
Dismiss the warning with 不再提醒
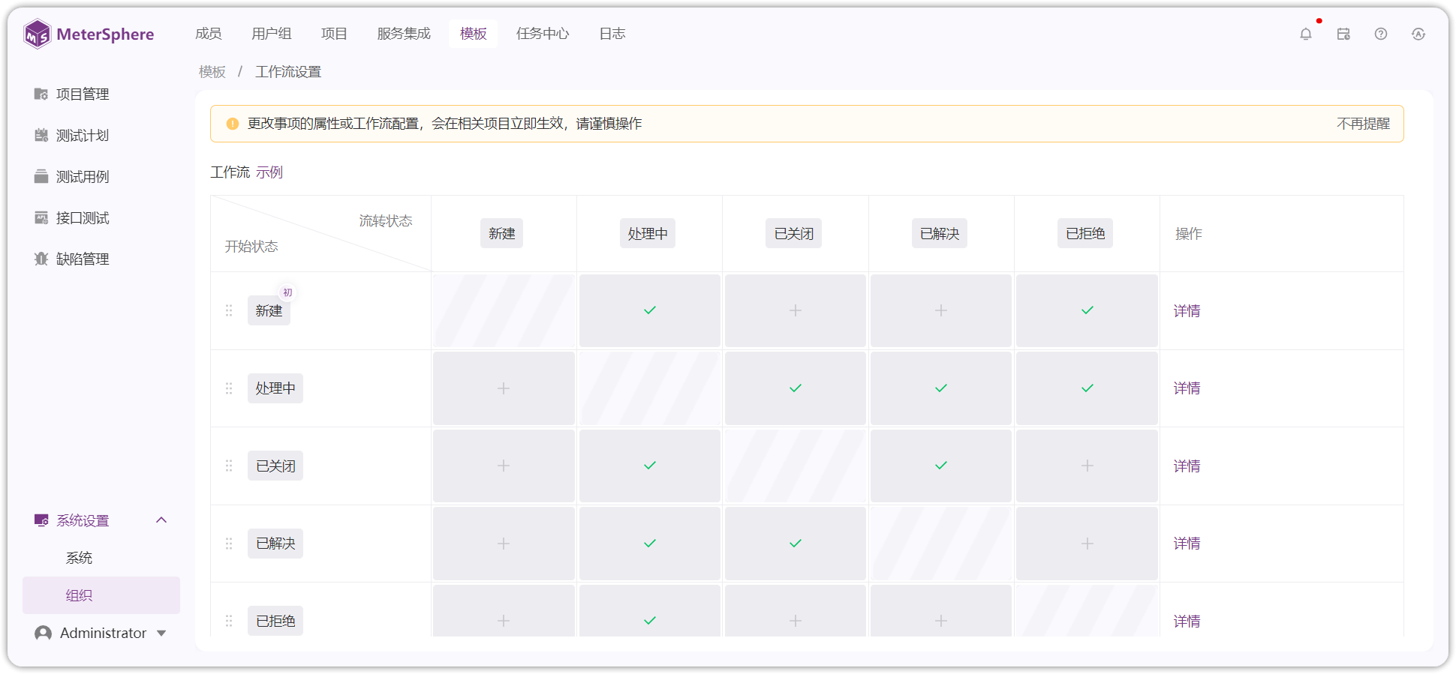pyautogui.click(x=1363, y=124)
